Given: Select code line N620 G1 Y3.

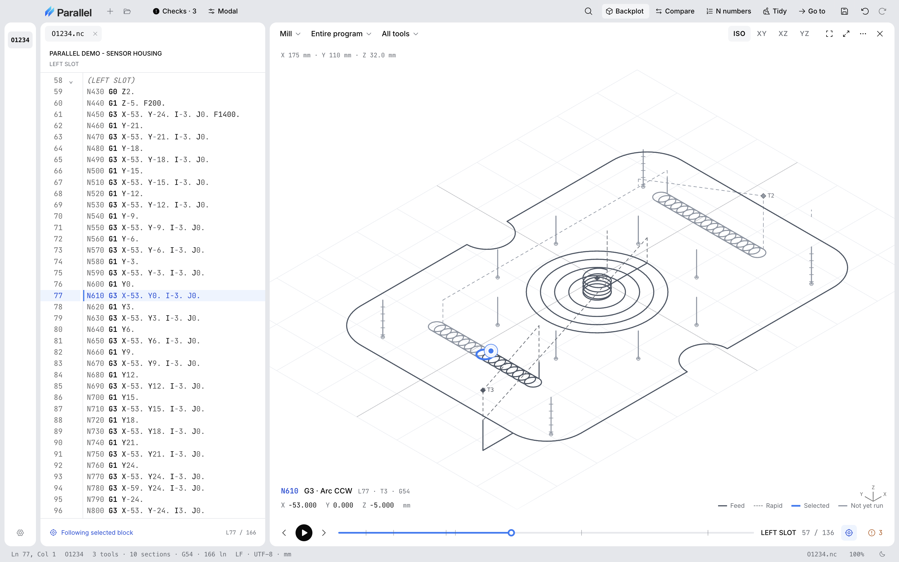Looking at the screenshot, I should (153, 307).
